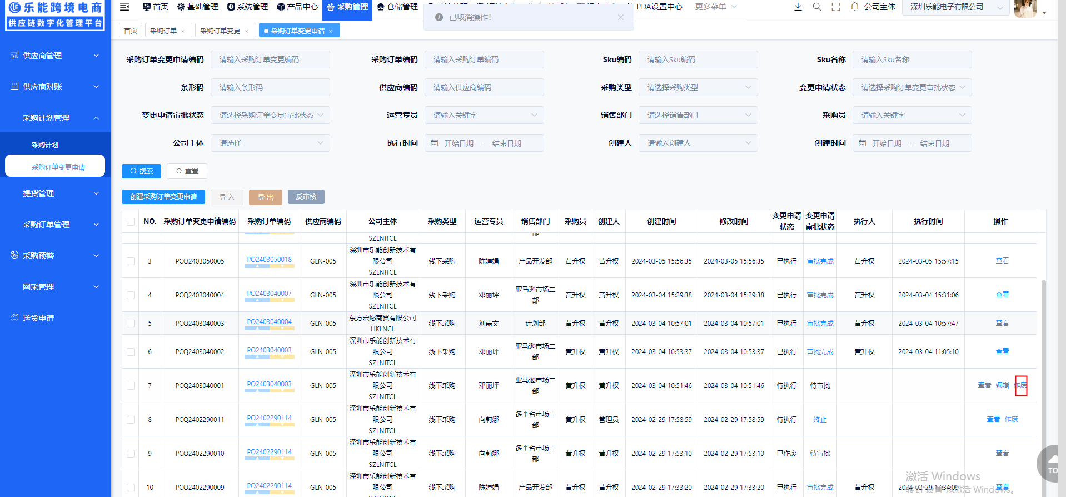
Task: Open 仓储管理 top menu
Action: (397, 7)
